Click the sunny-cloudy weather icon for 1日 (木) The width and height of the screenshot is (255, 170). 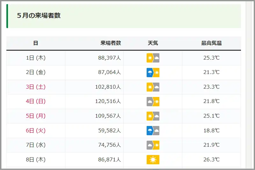[153, 58]
